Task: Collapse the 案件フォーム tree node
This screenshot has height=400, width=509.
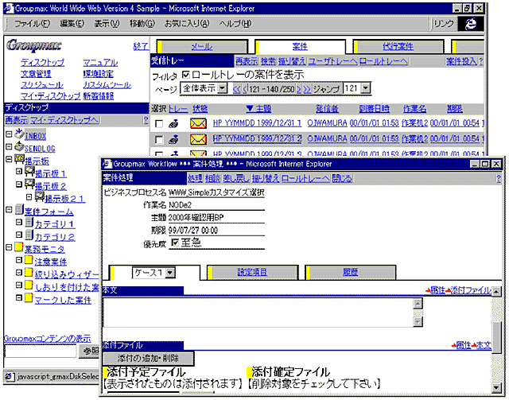Action: coord(9,210)
